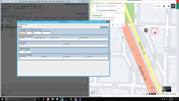This screenshot has height=101, width=179.
Task: Open the File menu in Global Address
Action: tap(19, 24)
